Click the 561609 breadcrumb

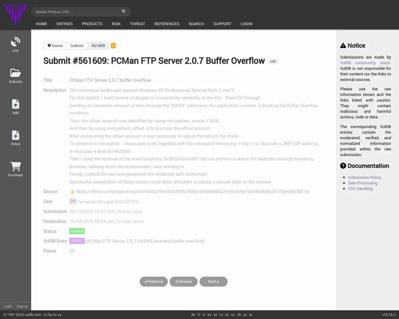(x=98, y=46)
